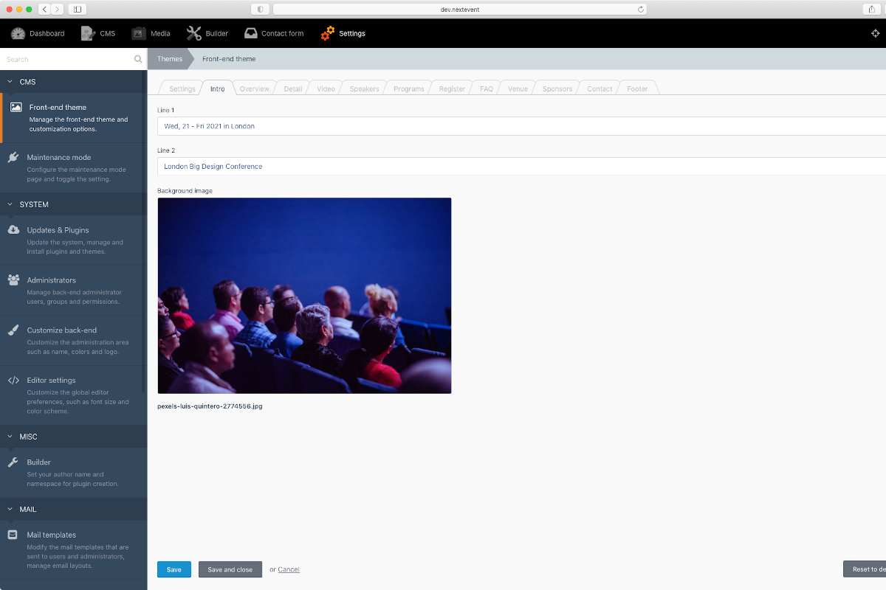This screenshot has width=886, height=590.
Task: Click the orange Settings gears icon
Action: [x=328, y=33]
